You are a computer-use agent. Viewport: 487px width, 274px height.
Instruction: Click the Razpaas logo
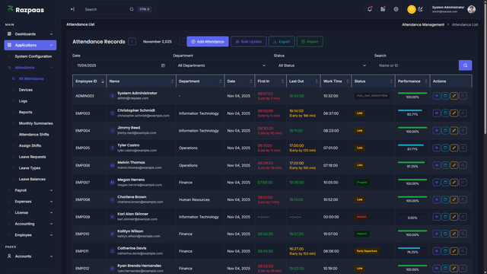pos(26,10)
